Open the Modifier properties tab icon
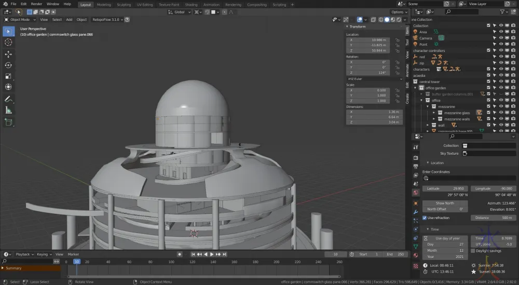519x285 pixels. coord(416,212)
